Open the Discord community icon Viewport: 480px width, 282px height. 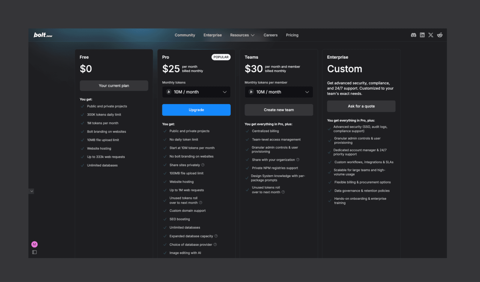coord(413,35)
